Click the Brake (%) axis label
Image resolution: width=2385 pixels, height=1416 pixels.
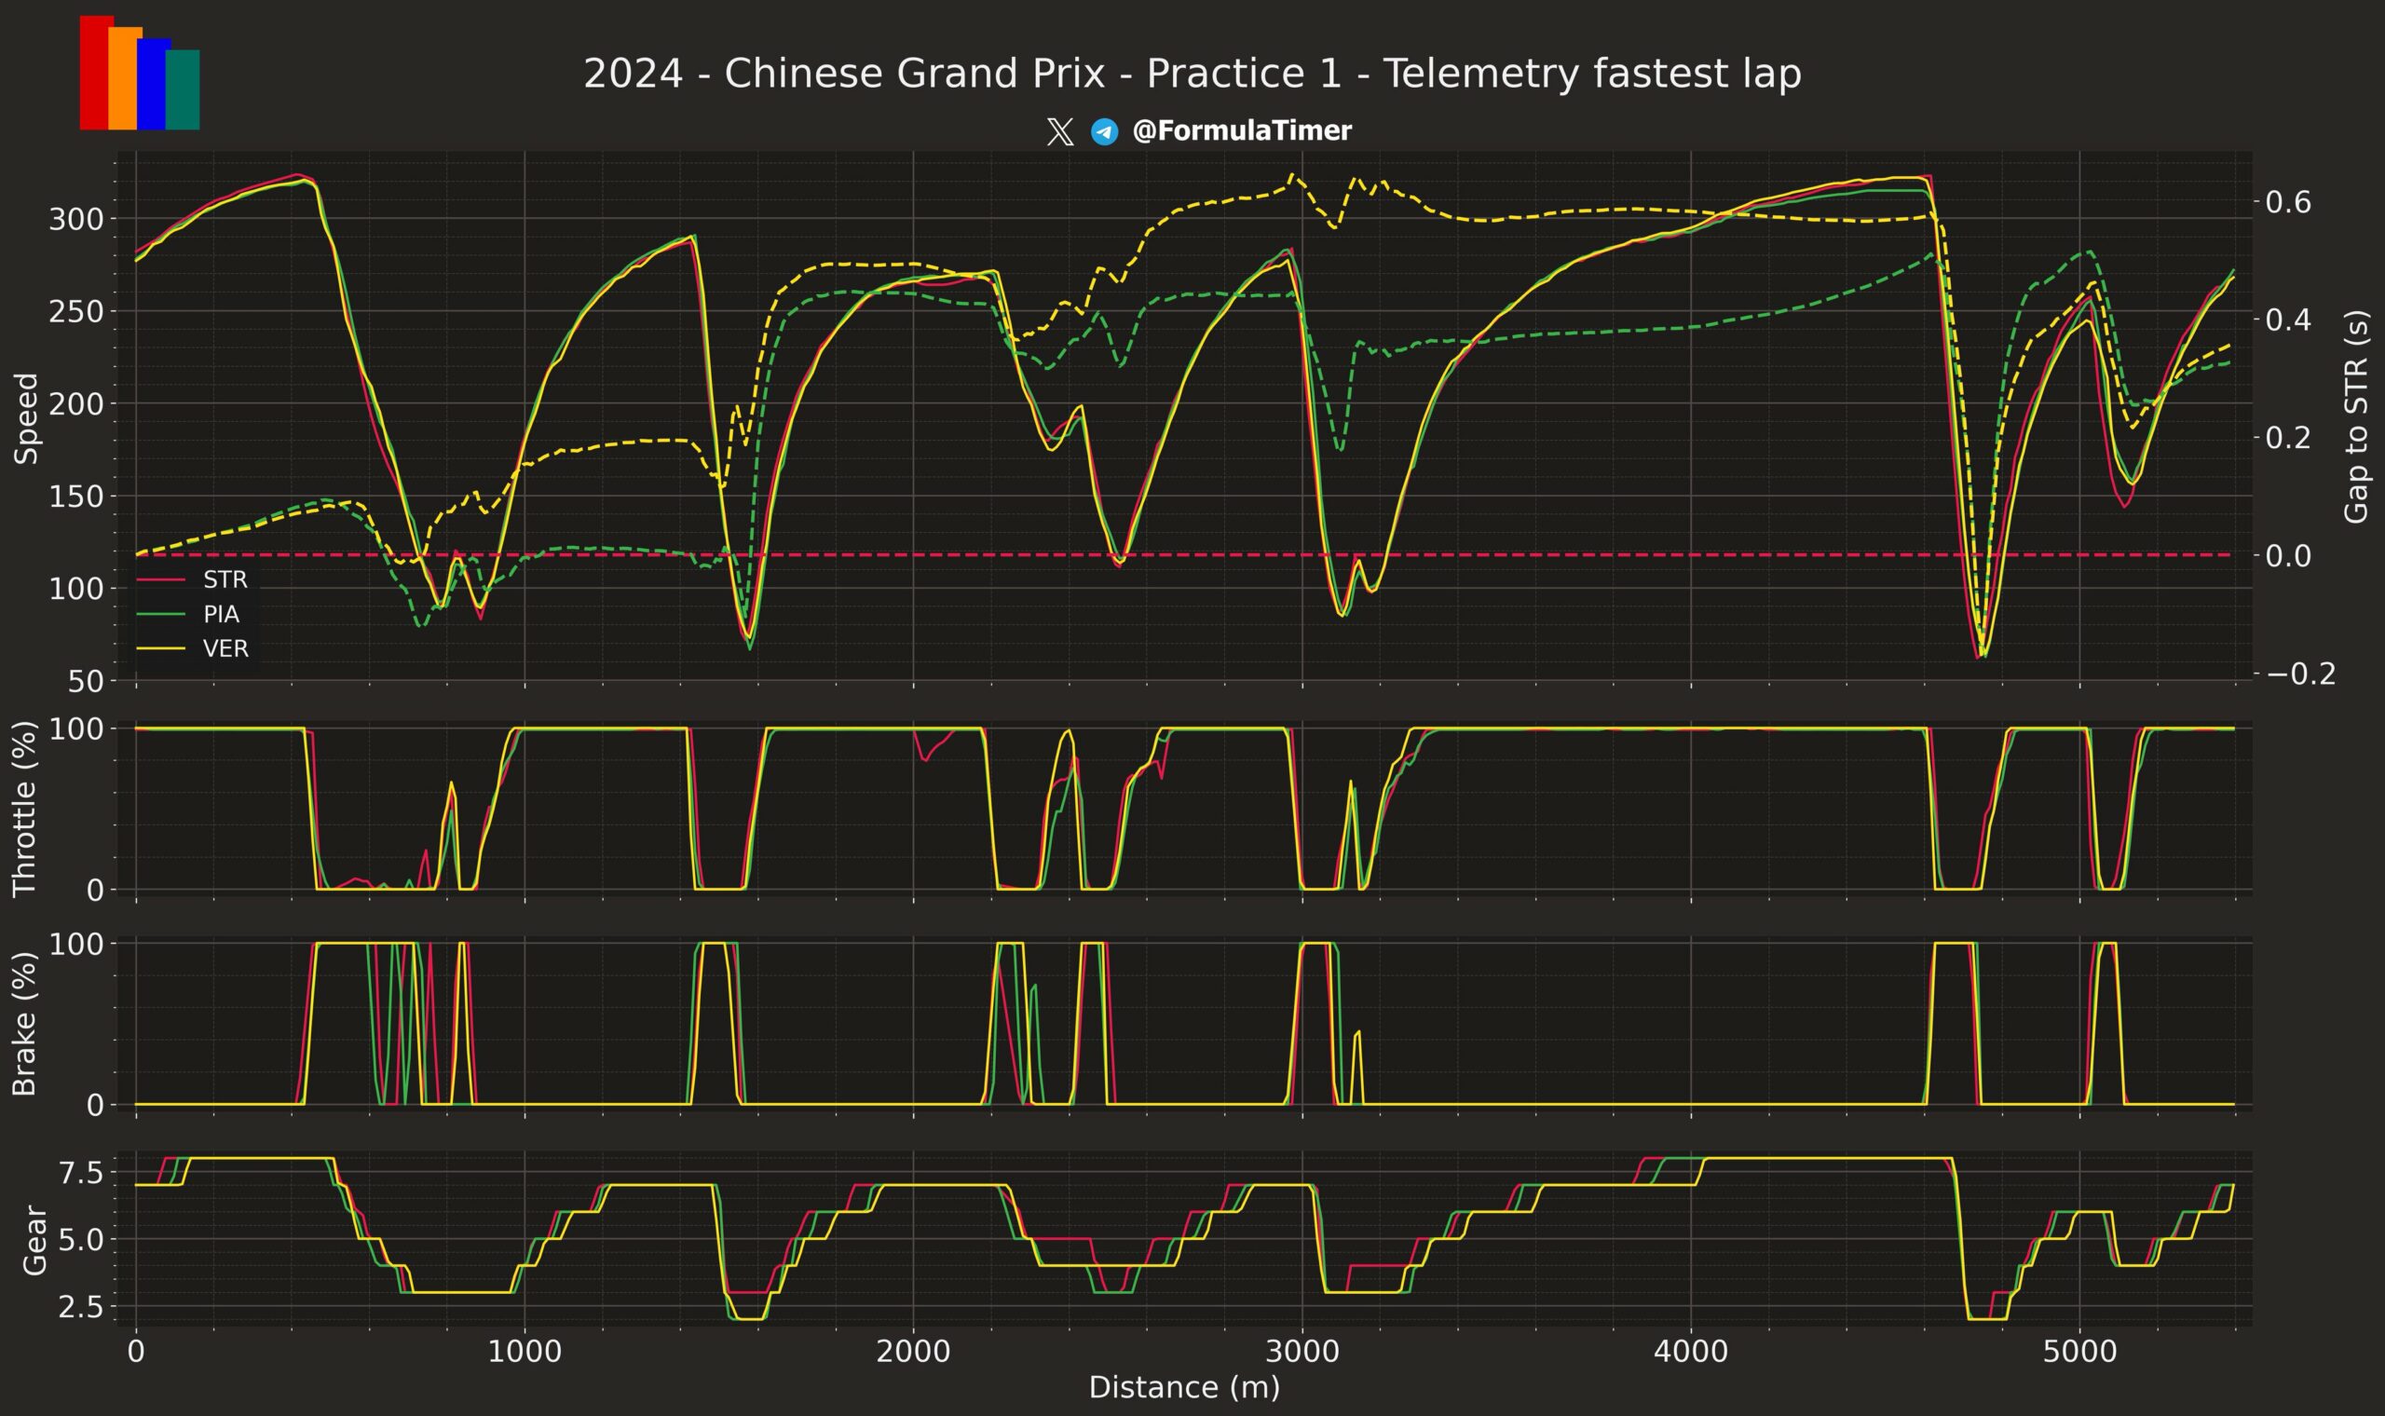[x=25, y=1024]
